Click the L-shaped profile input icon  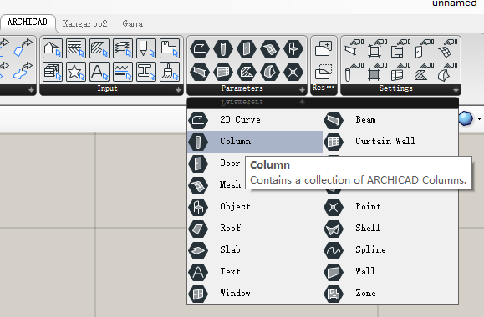click(170, 48)
